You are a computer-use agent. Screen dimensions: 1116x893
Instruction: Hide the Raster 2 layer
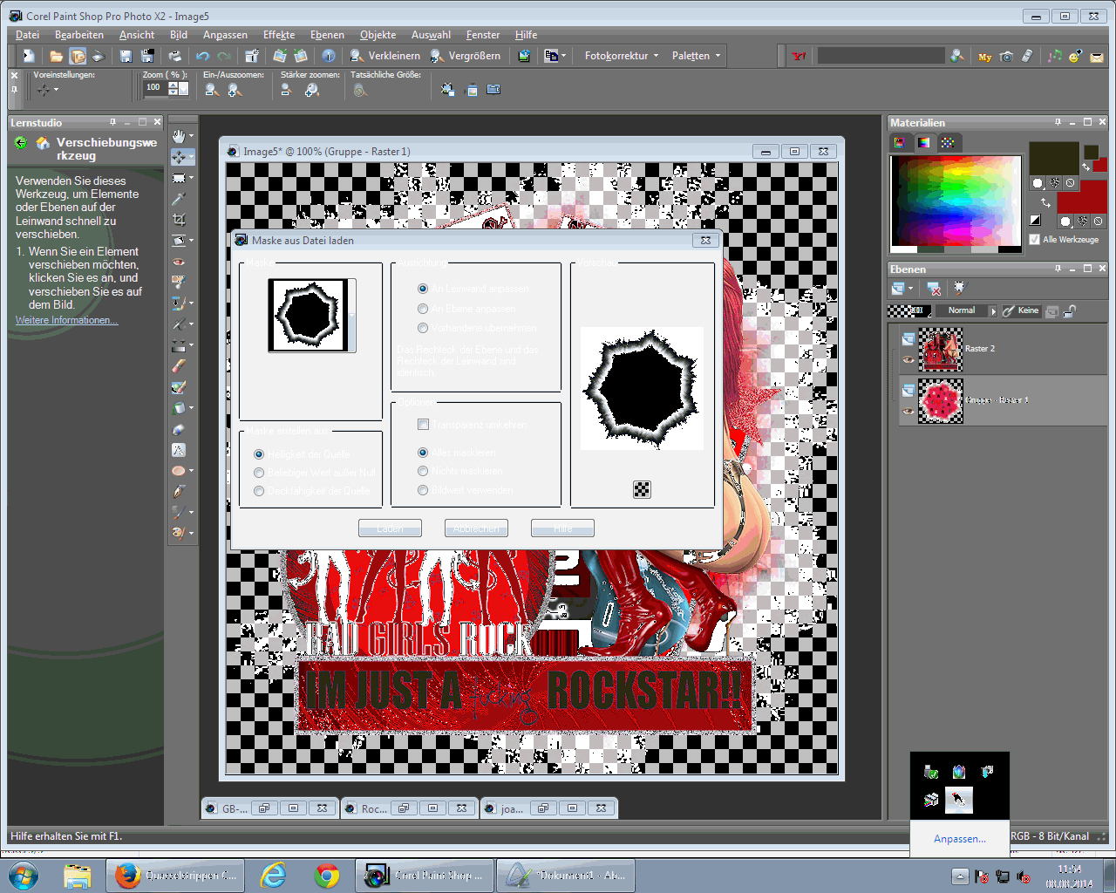(908, 359)
